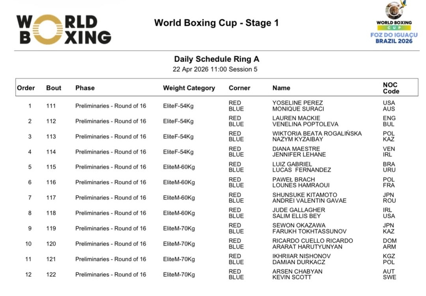Select bout number 115

[51, 167]
